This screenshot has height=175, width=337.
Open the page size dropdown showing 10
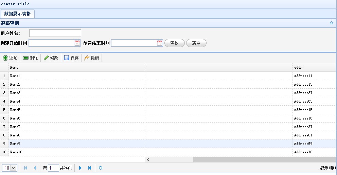click(x=14, y=168)
